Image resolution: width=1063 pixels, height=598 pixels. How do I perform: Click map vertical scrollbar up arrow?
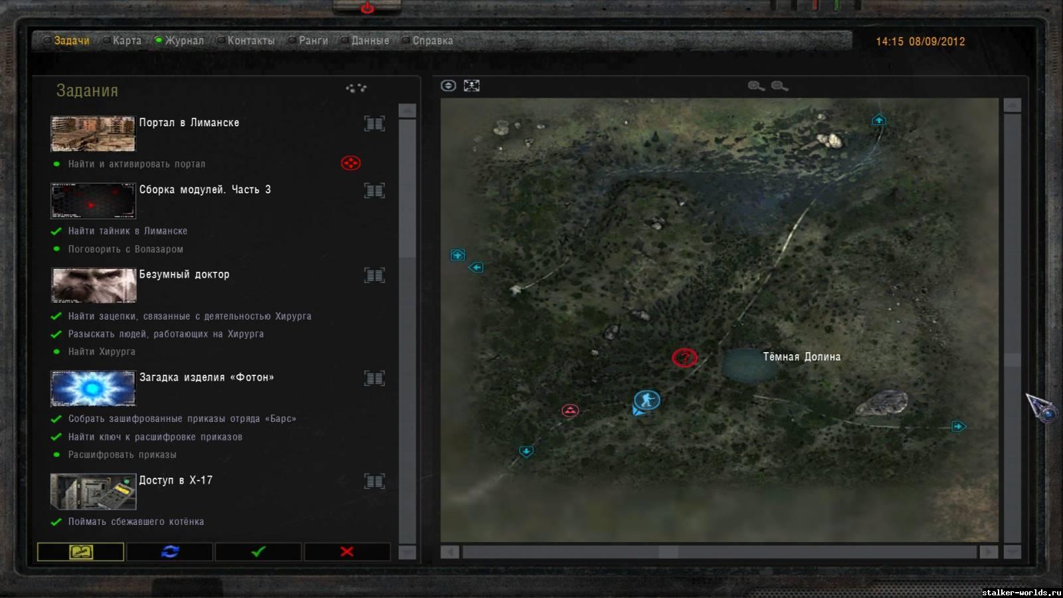[1012, 106]
